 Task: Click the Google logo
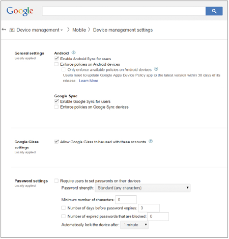point(20,11)
